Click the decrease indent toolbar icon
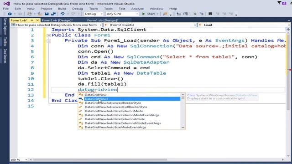This screenshot has width=292, height=164. (179, 14)
